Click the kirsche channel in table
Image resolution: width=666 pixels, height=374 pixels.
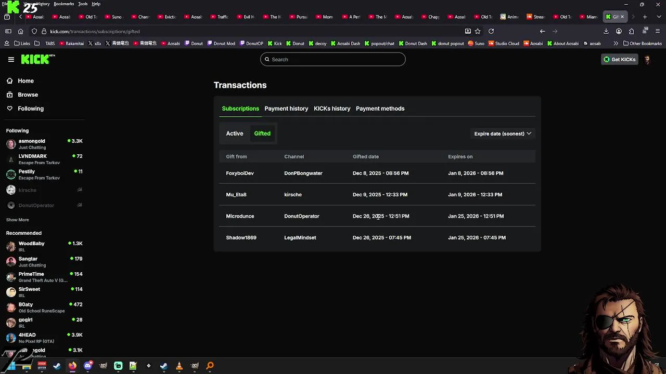click(293, 195)
